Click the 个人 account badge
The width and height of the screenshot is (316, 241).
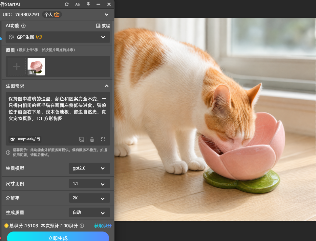coord(52,14)
